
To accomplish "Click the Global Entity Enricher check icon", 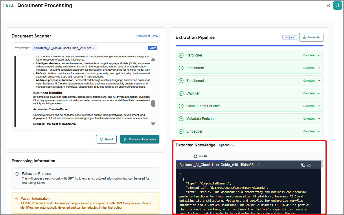I will coord(181,106).
